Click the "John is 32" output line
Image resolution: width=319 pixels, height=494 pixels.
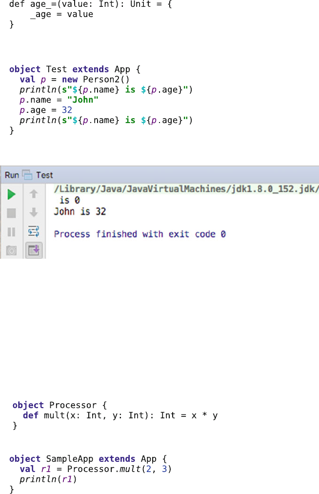80,211
